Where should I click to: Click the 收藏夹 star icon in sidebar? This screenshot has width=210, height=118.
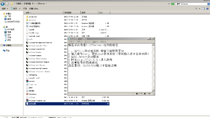click(x=4, y=13)
